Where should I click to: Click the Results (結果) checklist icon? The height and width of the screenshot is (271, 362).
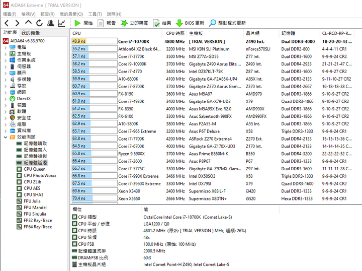pyautogui.click(x=156, y=23)
